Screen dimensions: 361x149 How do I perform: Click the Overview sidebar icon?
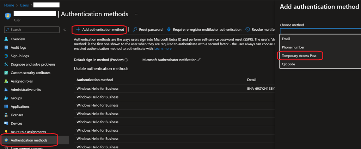point(6,39)
